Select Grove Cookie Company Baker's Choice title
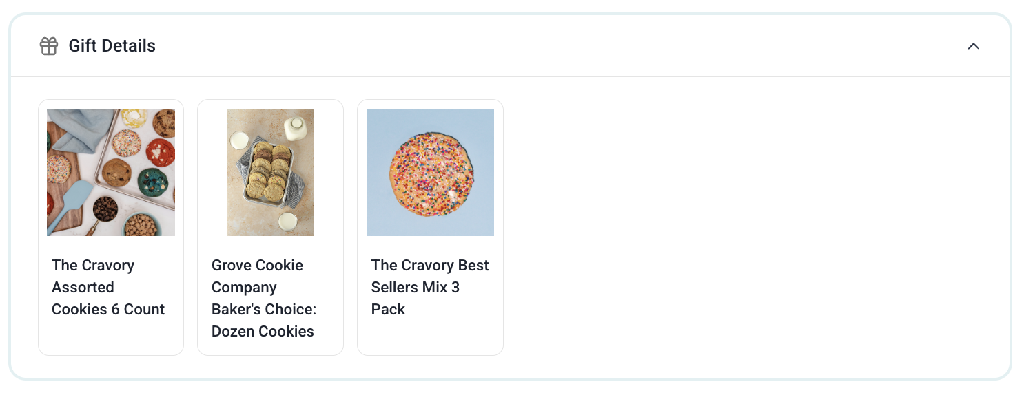This screenshot has width=1035, height=395. 264,298
